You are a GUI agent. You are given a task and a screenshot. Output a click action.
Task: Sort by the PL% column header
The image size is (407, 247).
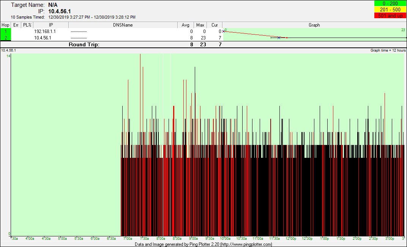27,25
